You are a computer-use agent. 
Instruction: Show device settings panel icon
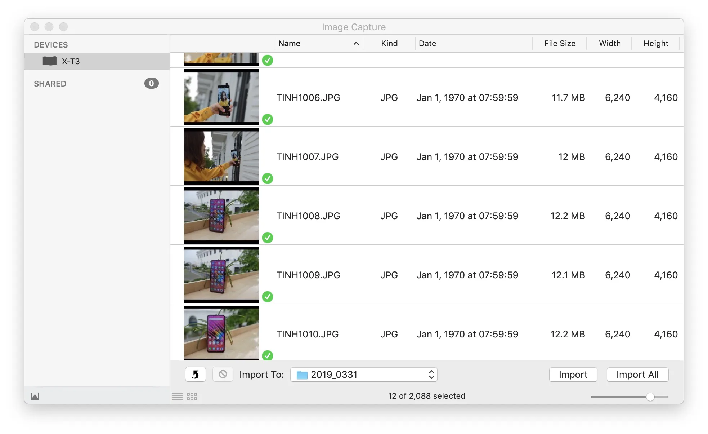pos(35,396)
